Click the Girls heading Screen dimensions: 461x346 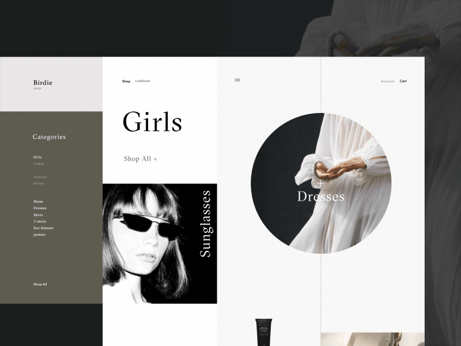coord(152,122)
